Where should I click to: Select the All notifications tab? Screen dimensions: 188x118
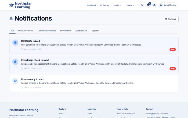[12, 31]
